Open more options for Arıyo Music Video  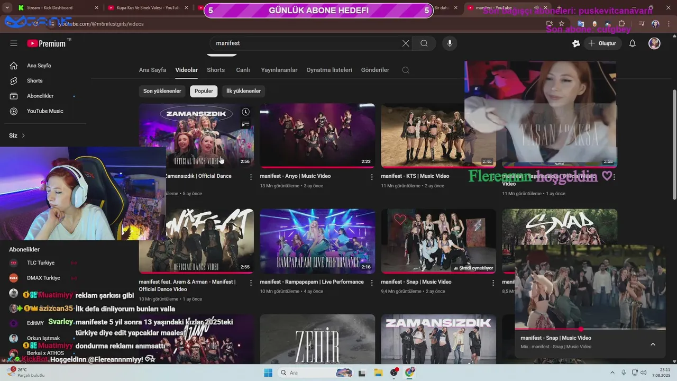click(x=372, y=177)
